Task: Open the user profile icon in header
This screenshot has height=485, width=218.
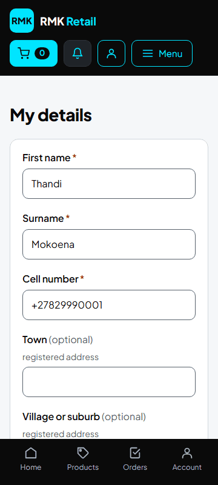Action: (111, 53)
